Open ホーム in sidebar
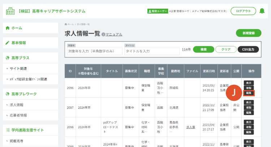271x147 pixels. click(x=31, y=28)
